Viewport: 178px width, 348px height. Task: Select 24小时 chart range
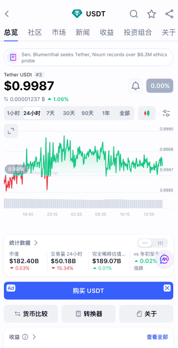pos(32,113)
